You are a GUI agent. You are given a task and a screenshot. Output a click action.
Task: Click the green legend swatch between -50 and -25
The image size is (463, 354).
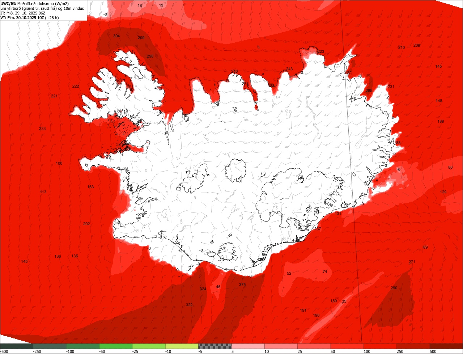116,346
